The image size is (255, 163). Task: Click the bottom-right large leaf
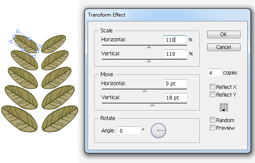pos(60,118)
